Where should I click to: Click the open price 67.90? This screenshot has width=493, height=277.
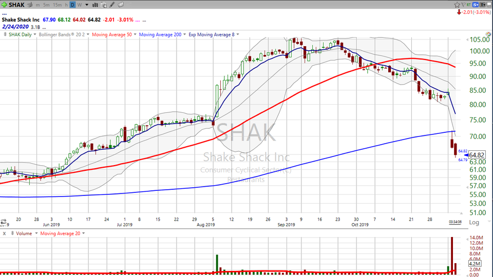[x=49, y=20]
